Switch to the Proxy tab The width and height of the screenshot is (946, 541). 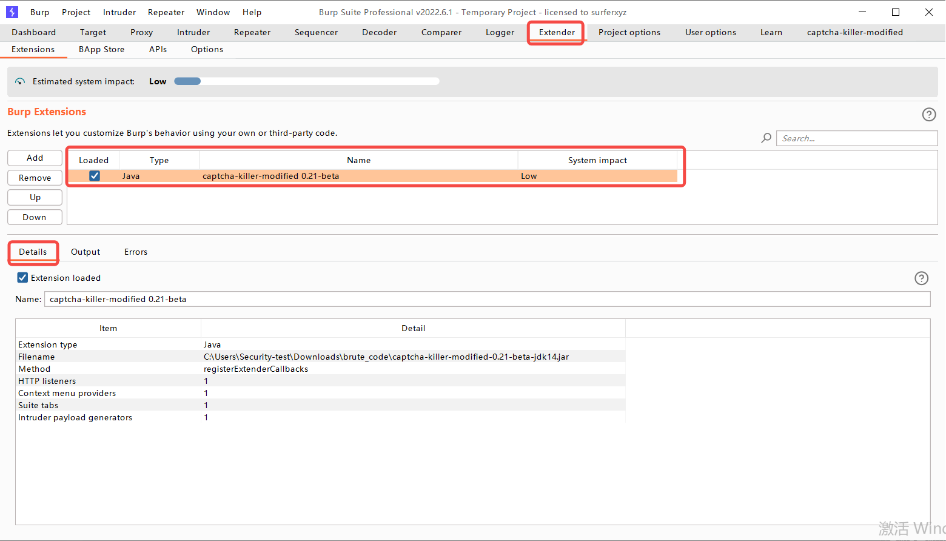click(141, 32)
